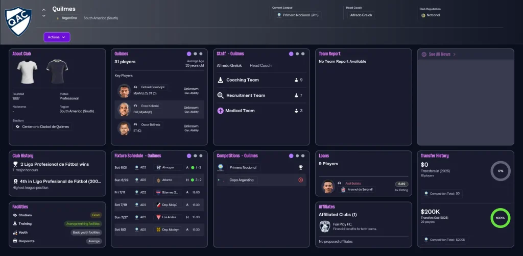Open Recruitment Team row
This screenshot has height=256, width=523.
coord(261,95)
